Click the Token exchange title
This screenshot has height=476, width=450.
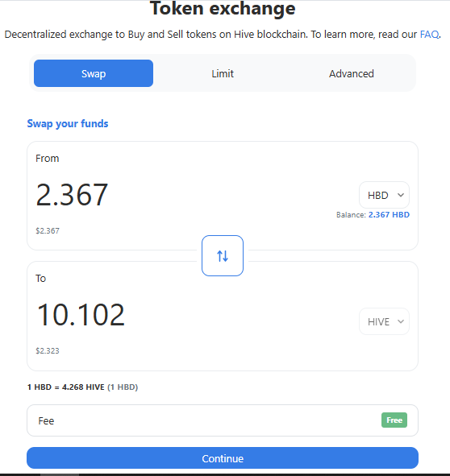coord(223,8)
